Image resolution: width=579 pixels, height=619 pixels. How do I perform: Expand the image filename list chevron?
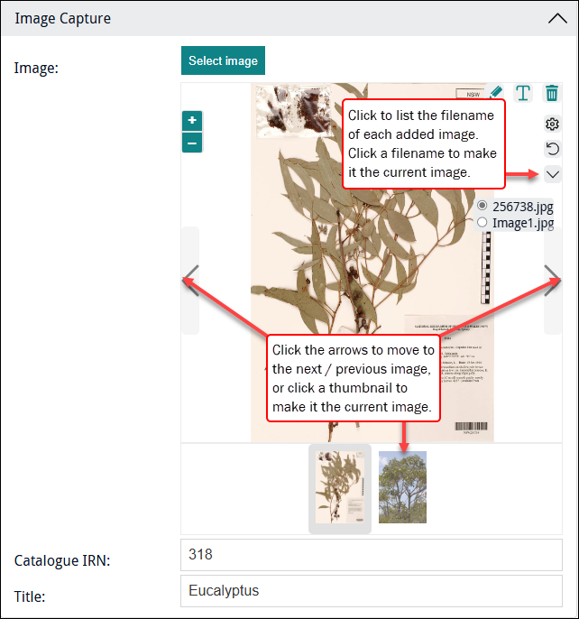(553, 174)
